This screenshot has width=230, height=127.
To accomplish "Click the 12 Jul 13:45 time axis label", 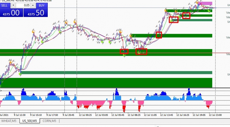I will point(166,115).
